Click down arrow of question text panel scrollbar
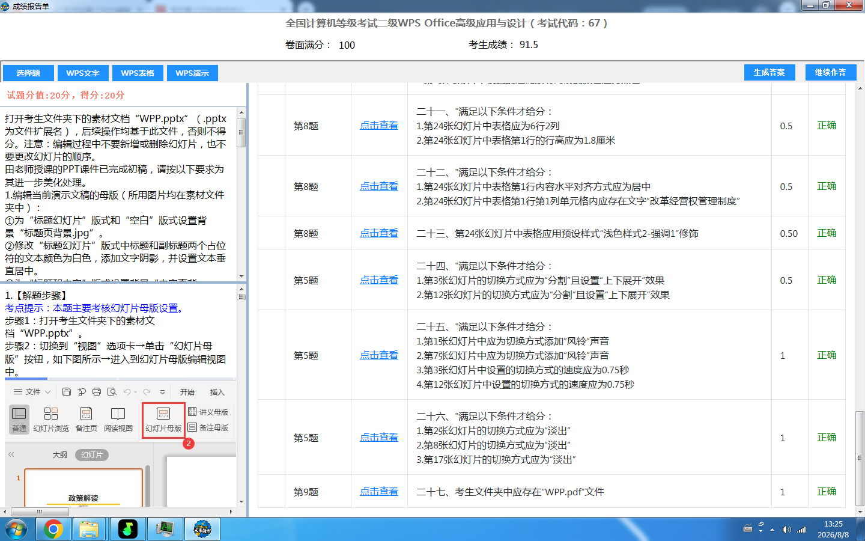865x541 pixels. click(241, 277)
